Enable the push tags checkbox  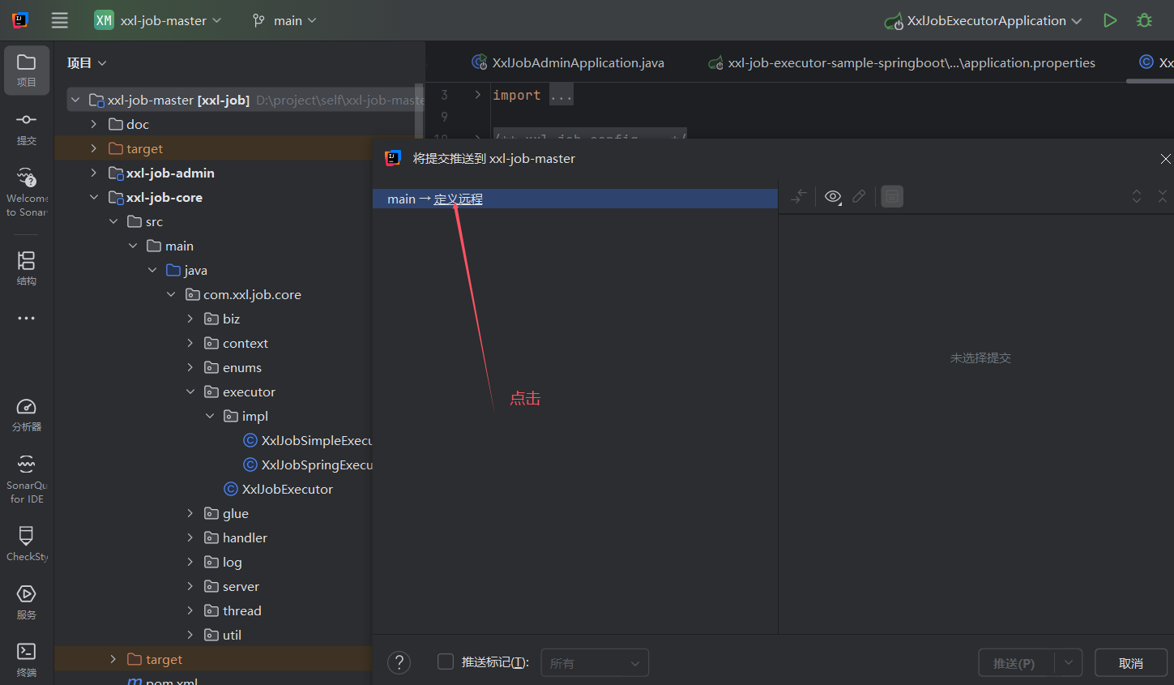[x=446, y=661]
